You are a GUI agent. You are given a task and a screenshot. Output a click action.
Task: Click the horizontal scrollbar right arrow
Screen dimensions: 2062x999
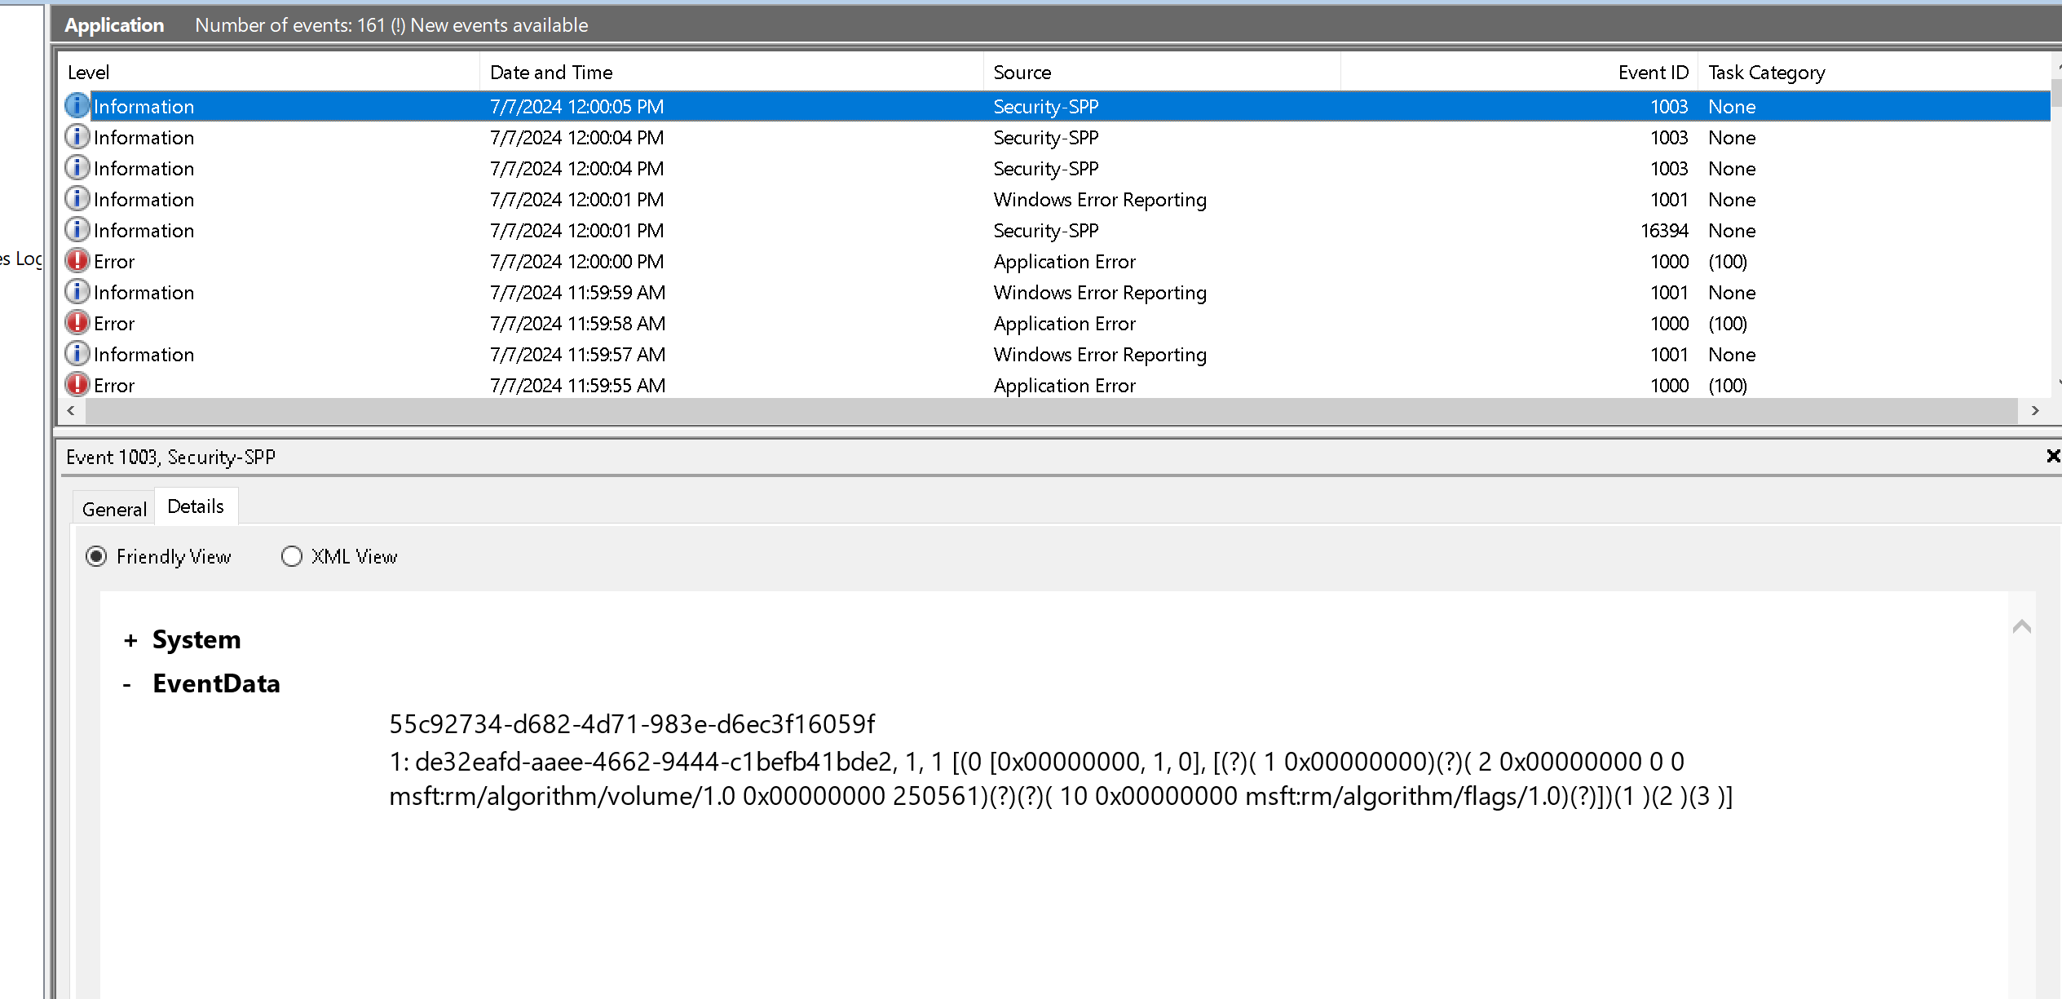[2035, 411]
